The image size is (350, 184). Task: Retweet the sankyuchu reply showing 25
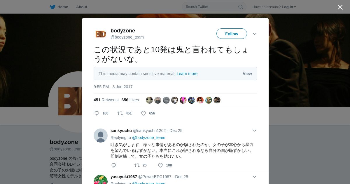click(137, 165)
